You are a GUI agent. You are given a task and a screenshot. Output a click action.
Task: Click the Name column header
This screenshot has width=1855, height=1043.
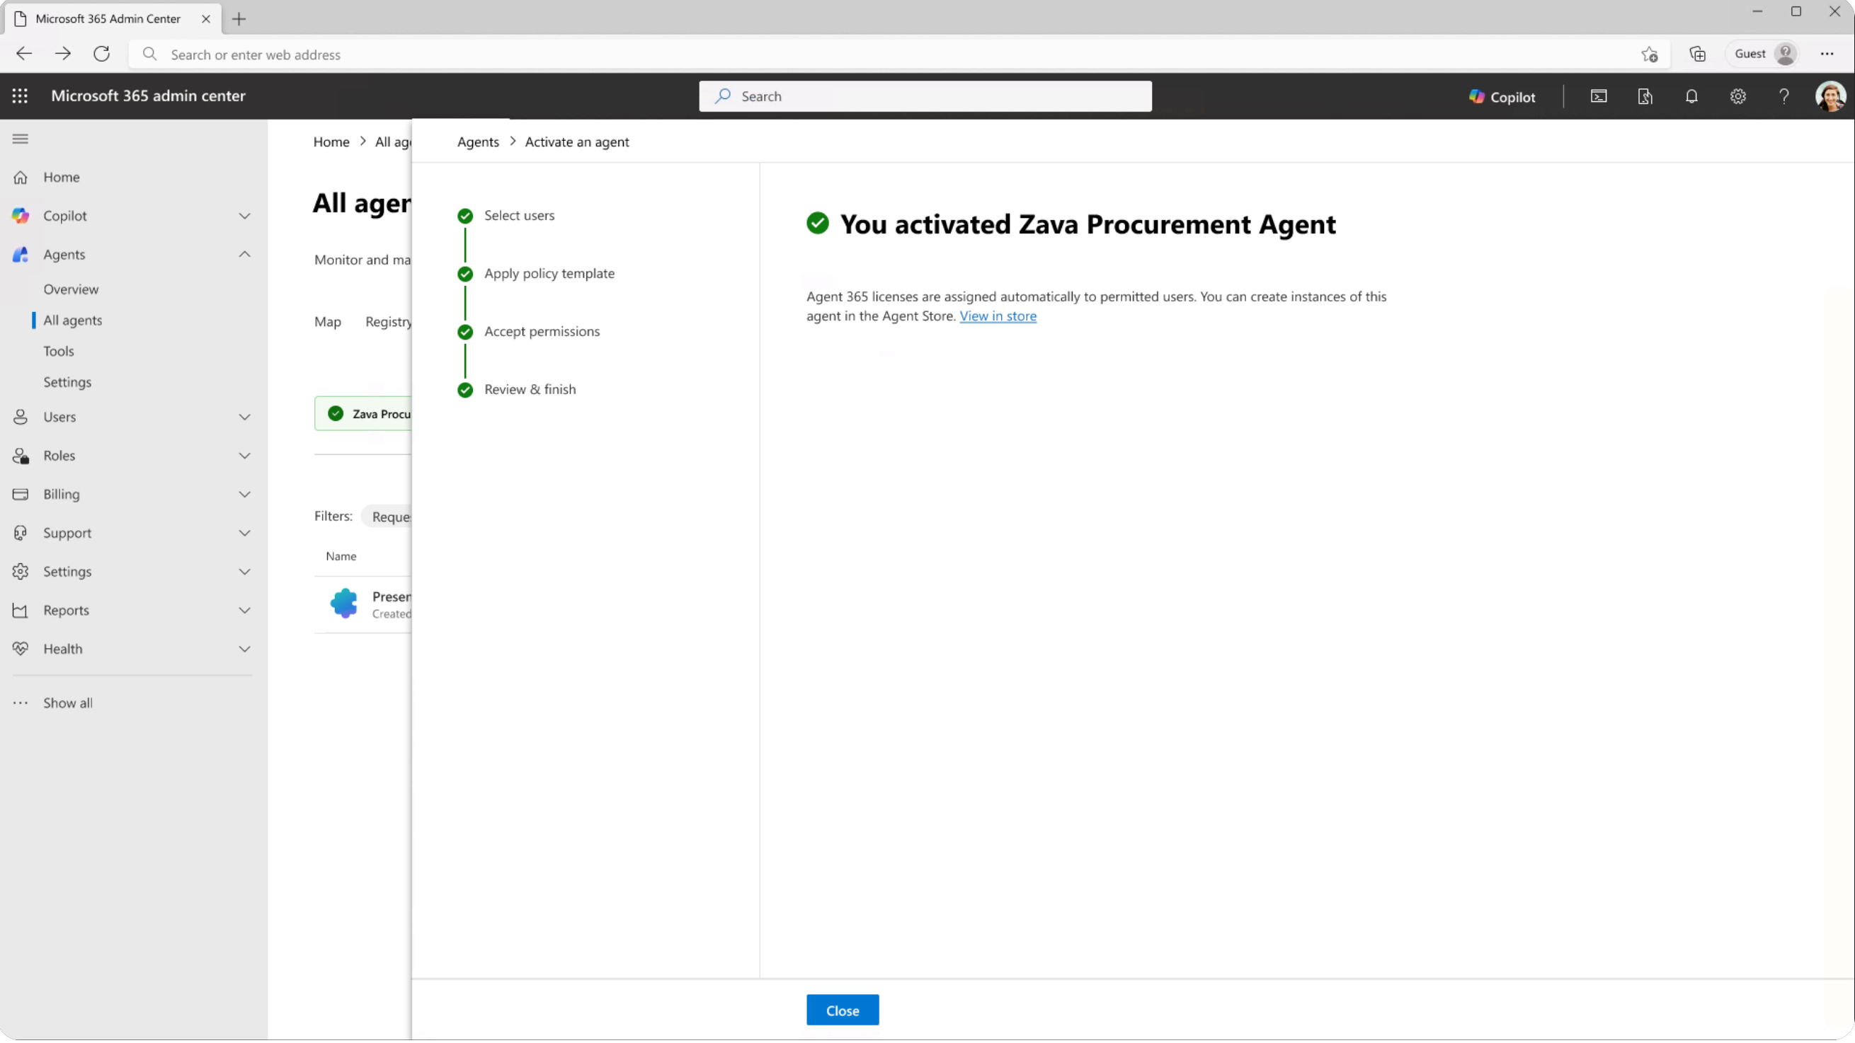[341, 556]
